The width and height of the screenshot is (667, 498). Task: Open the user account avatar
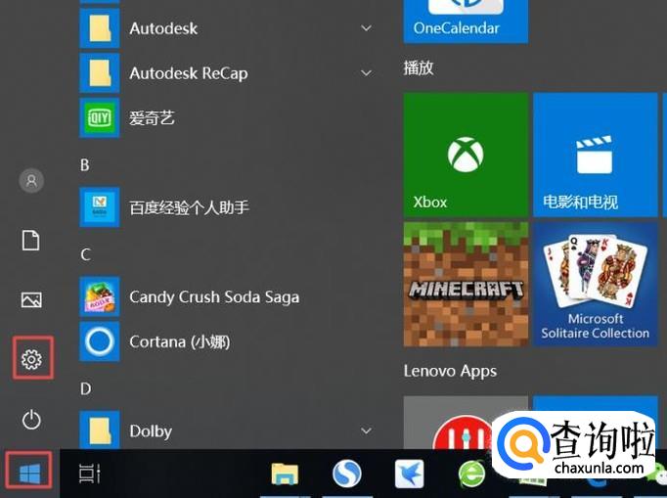(31, 180)
